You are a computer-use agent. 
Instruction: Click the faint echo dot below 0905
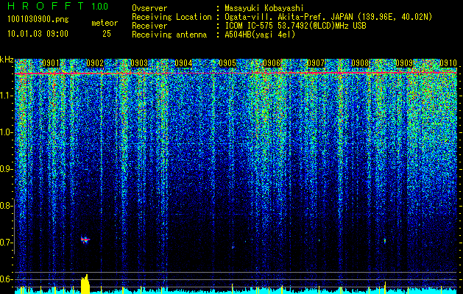tap(233, 247)
